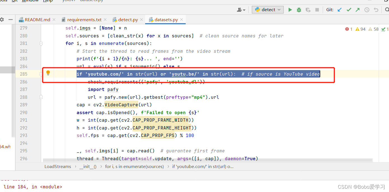Click the editor settings gear icon

tap(2, 20)
